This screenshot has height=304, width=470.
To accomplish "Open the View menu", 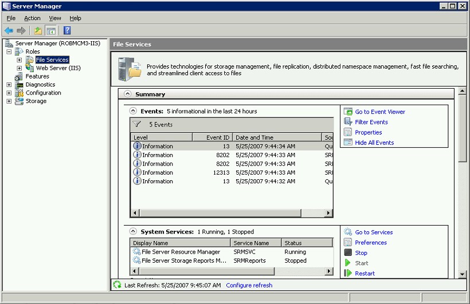I will (x=55, y=18).
